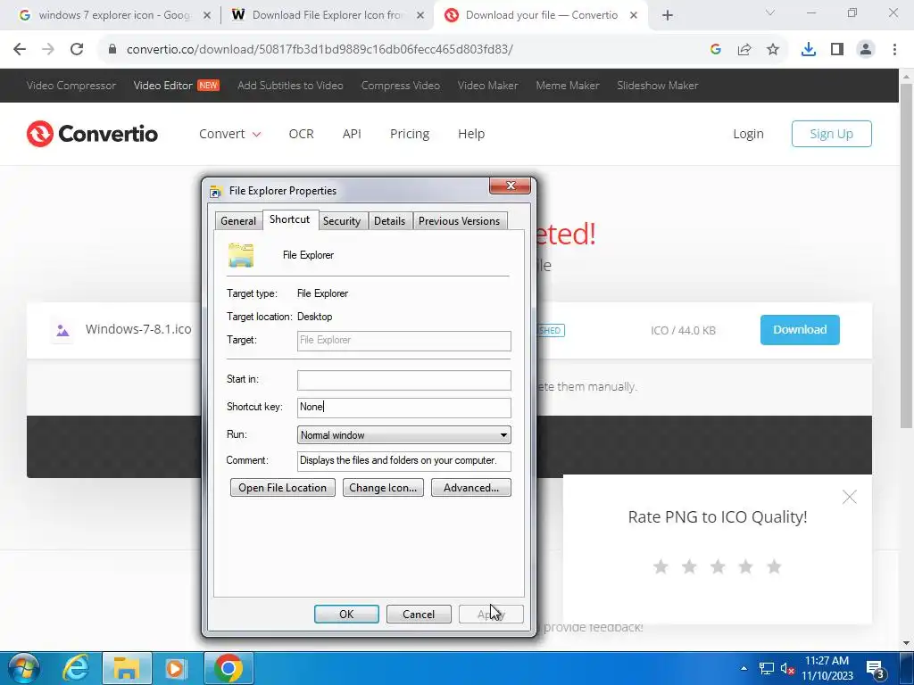Open Video Maker link
This screenshot has width=914, height=685.
[487, 86]
